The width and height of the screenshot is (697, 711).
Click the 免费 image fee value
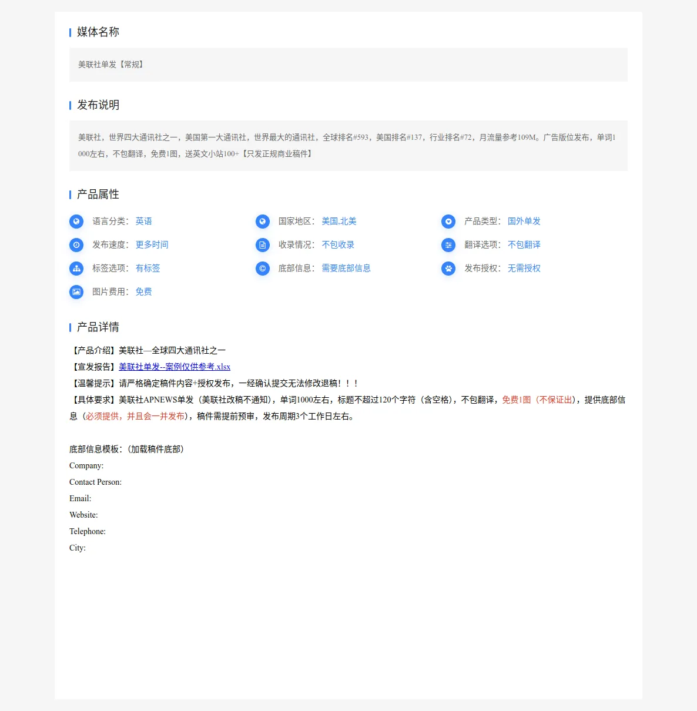144,292
